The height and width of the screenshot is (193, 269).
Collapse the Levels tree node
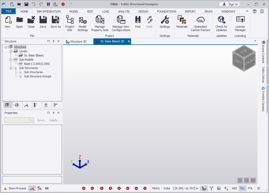coord(11,51)
